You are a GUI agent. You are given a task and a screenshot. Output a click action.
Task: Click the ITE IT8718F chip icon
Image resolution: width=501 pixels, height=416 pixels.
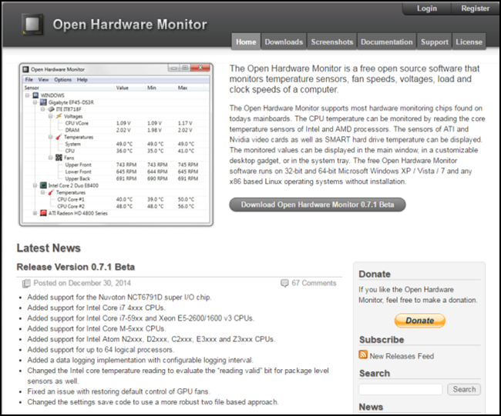[51, 109]
